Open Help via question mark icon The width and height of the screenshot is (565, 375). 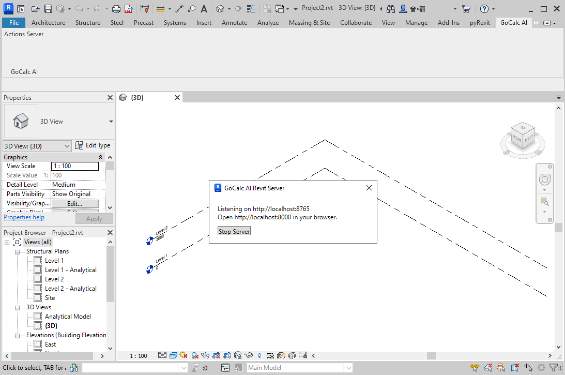[484, 9]
